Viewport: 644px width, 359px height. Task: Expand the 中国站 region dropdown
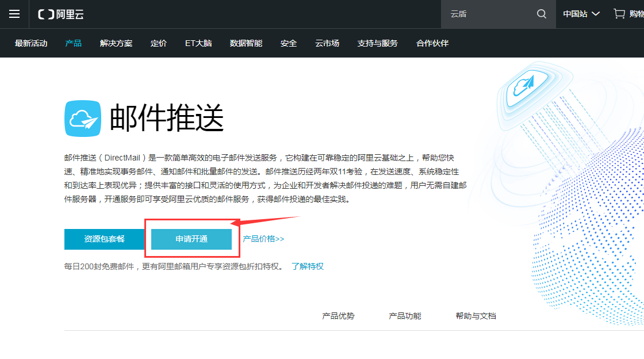coord(581,14)
